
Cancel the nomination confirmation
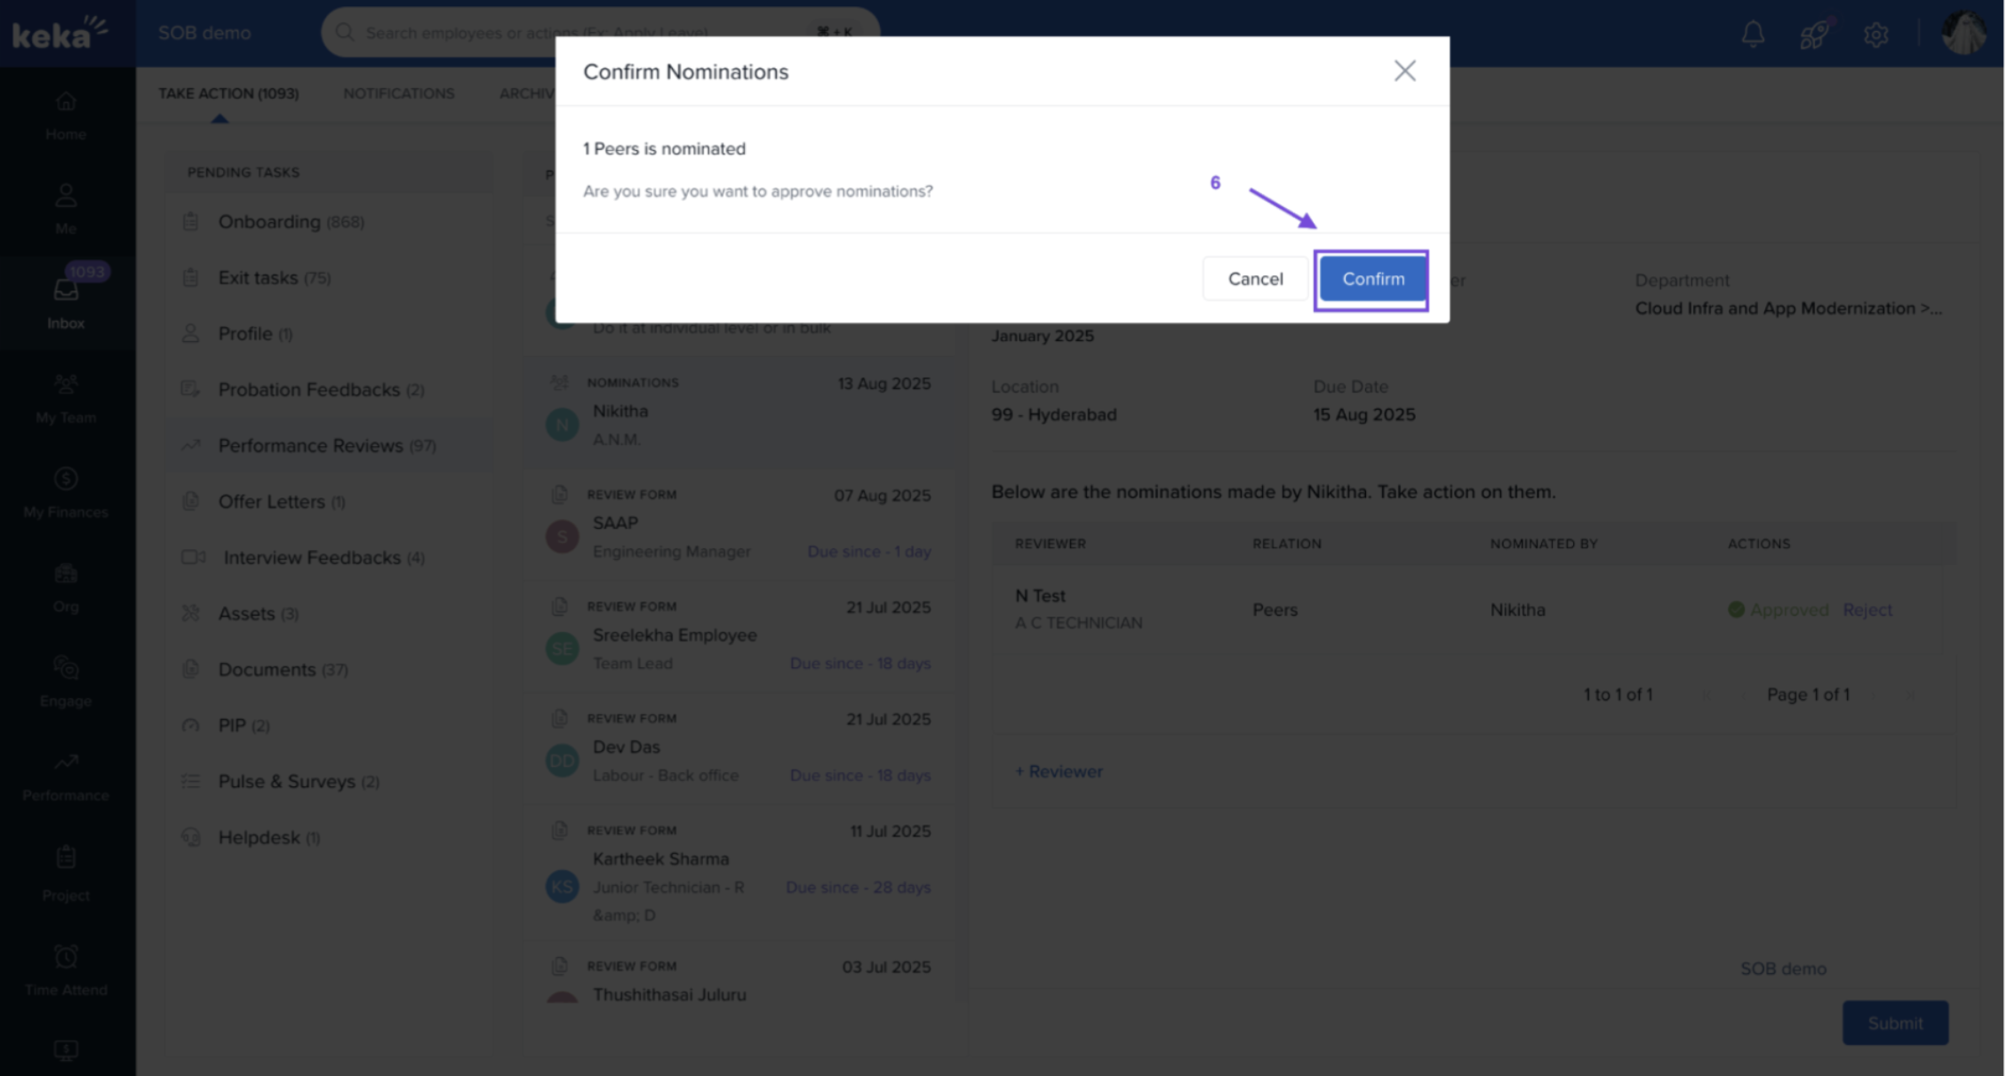[x=1254, y=279]
